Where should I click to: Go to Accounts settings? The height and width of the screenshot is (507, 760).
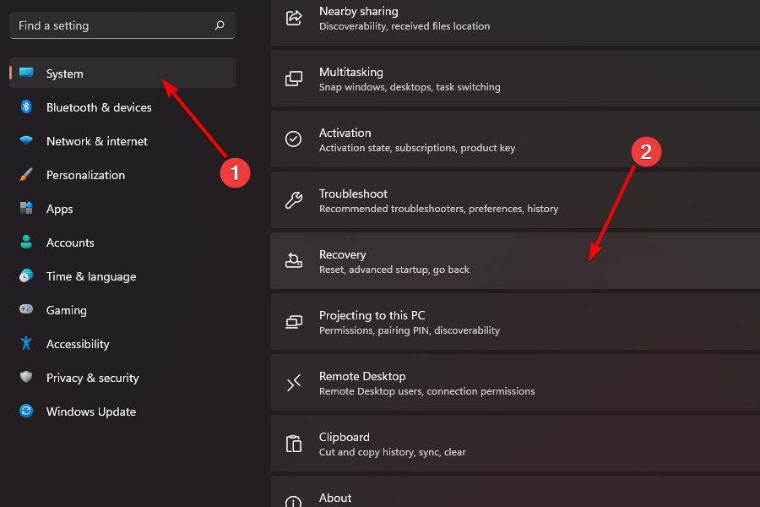(70, 243)
